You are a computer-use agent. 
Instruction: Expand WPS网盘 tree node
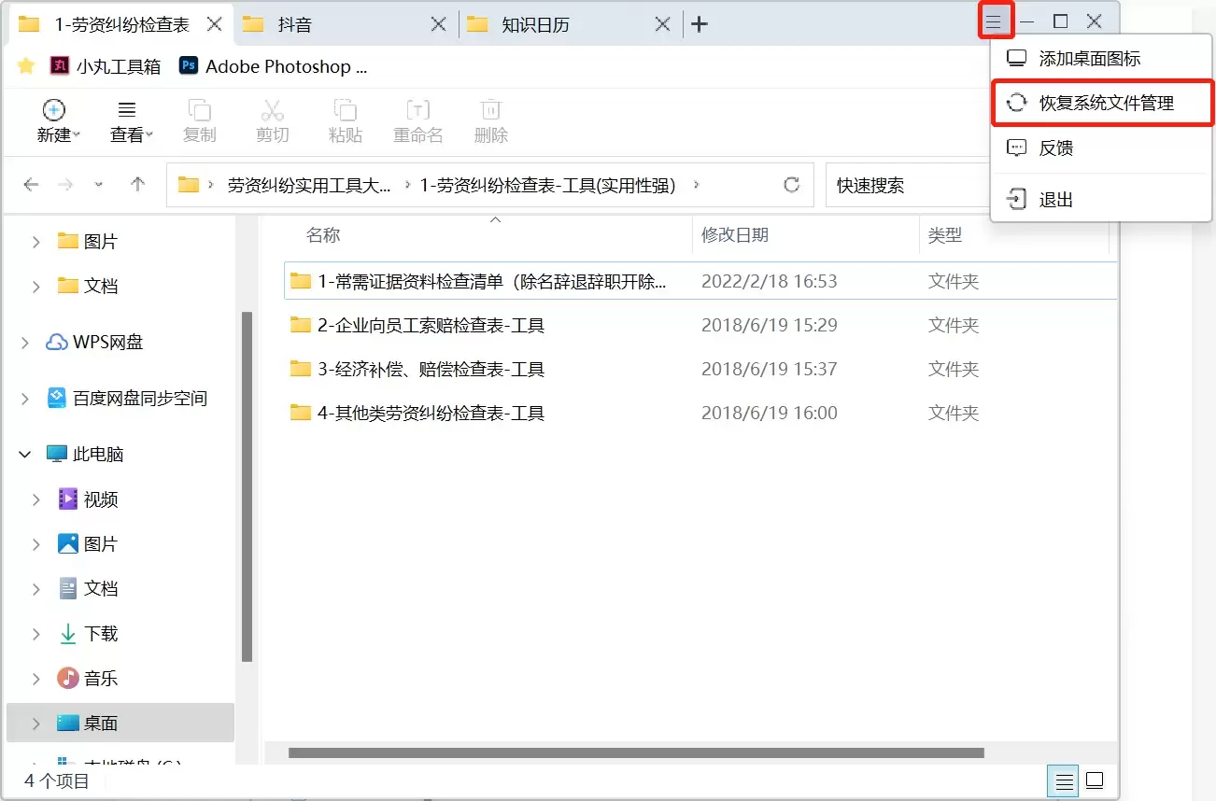(25, 343)
